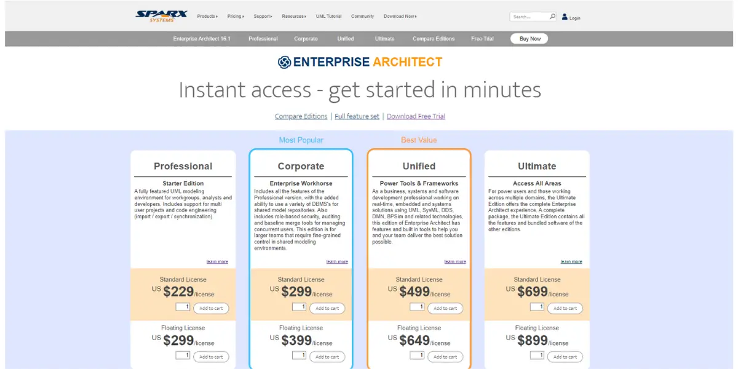Focus the Search input field
This screenshot has height=369, width=738.
[x=529, y=17]
